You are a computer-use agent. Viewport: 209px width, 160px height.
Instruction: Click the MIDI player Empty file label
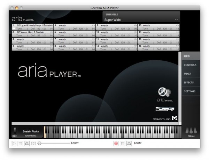point(75,143)
